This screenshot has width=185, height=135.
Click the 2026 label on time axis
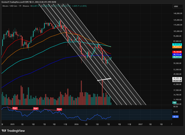click(76, 124)
